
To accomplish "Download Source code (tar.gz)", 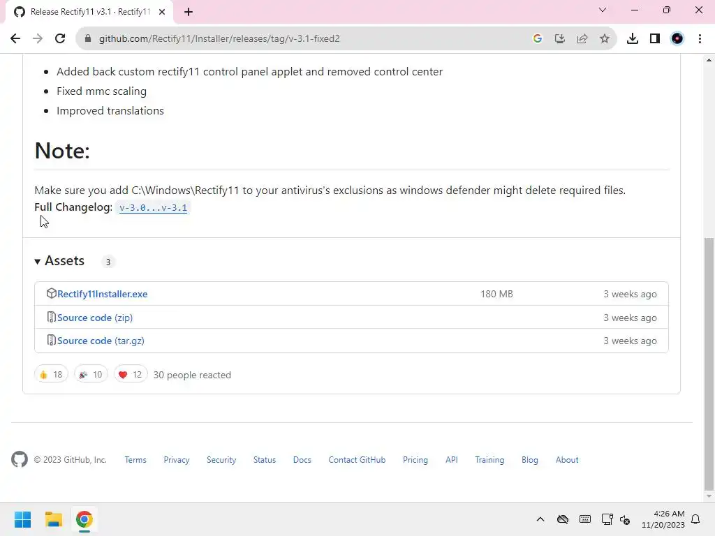I will coord(101,341).
